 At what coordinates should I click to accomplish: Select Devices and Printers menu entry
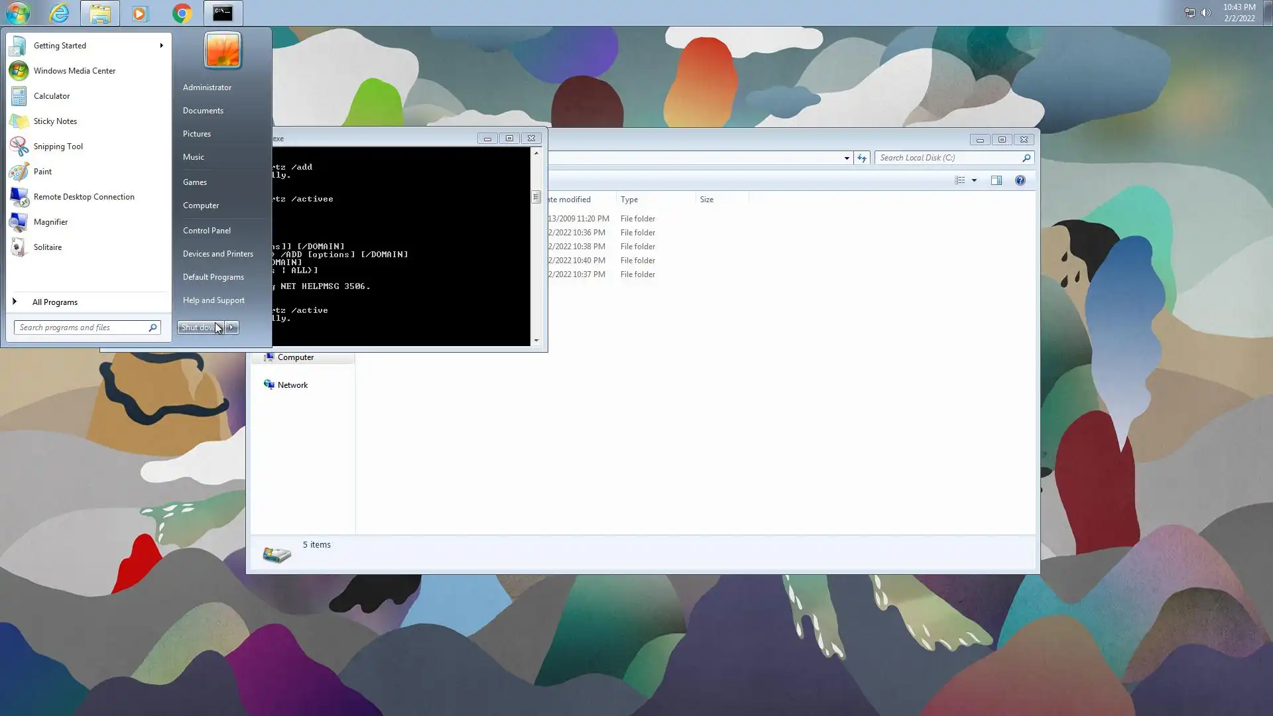(217, 254)
